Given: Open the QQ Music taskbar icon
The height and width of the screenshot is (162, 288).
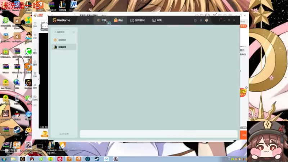Looking at the screenshot, I should pyautogui.click(x=50, y=159).
